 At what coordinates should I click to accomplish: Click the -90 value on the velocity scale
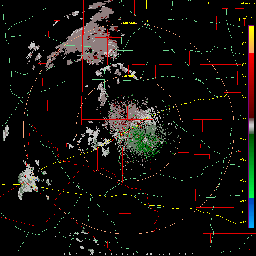243,223
